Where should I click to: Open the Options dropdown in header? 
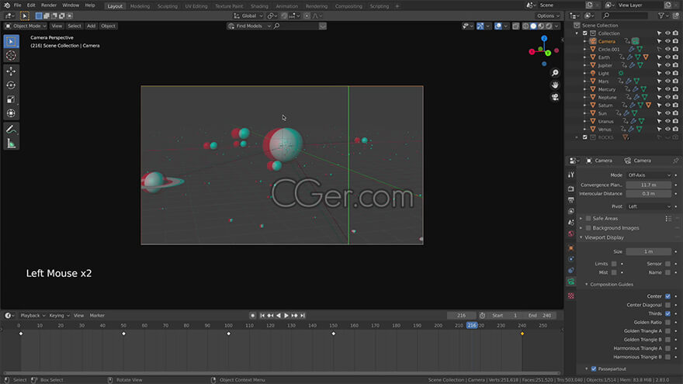pyautogui.click(x=548, y=16)
